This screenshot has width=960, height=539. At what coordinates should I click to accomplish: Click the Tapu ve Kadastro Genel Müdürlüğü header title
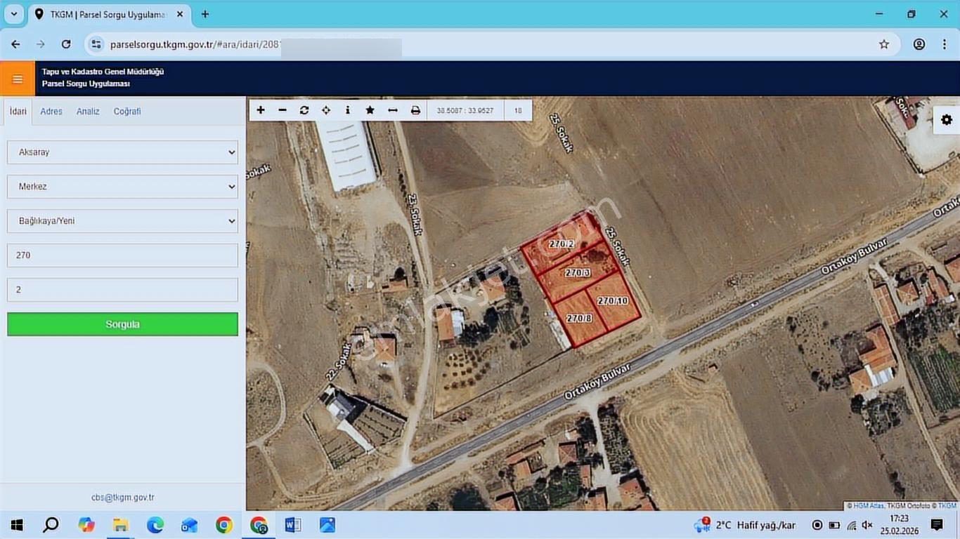103,72
